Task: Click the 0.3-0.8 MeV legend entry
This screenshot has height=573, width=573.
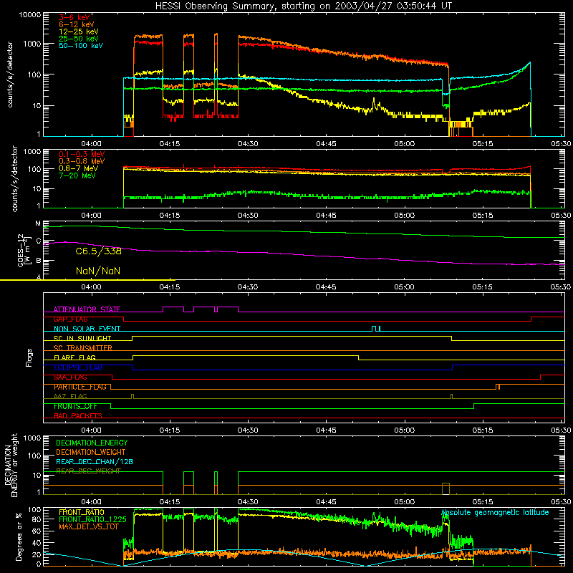Action: click(82, 161)
